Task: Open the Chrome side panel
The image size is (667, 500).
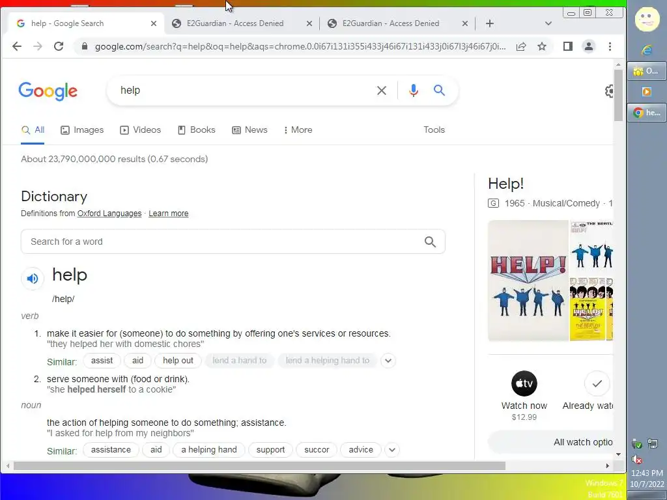Action: pos(567,46)
